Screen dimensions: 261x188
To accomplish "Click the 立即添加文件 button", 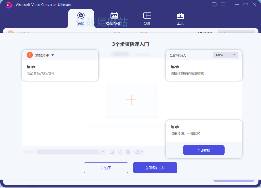I will pyautogui.click(x=155, y=167).
